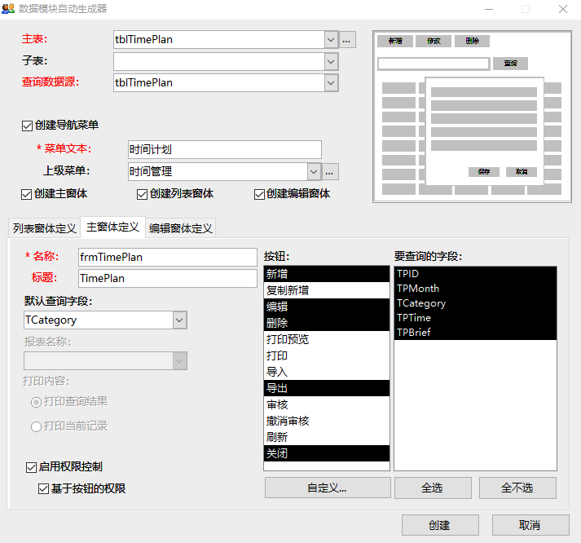Select TPMonth in query fields list

pos(475,289)
